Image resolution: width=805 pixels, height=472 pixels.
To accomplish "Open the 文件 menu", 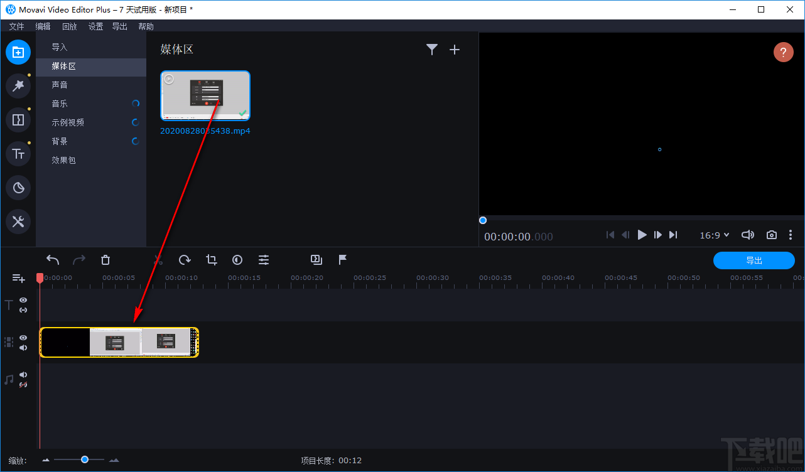I will (17, 26).
